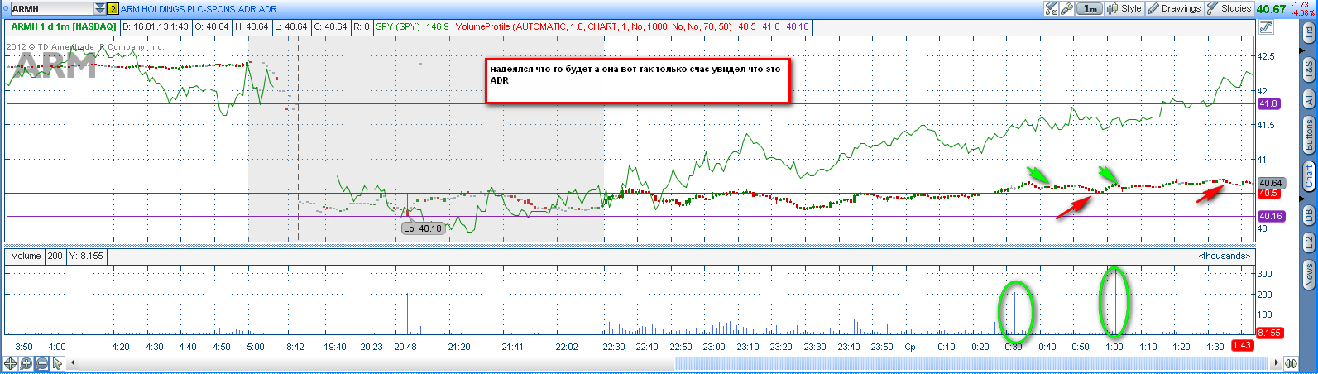Open the Trd side panel tab

pyautogui.click(x=1309, y=34)
